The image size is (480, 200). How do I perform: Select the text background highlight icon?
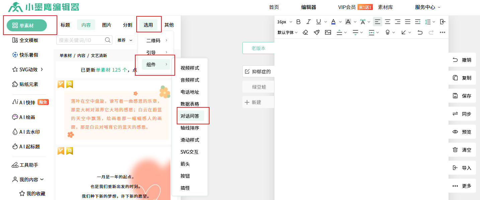point(348,22)
